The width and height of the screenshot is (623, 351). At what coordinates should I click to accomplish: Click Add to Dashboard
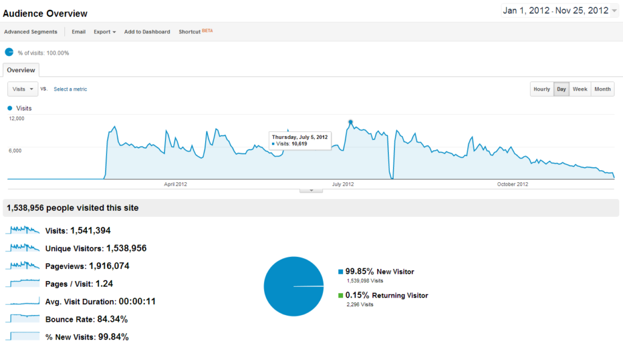[147, 32]
